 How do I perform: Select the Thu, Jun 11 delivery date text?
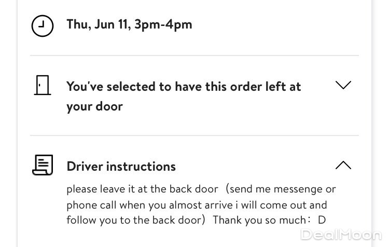click(x=99, y=24)
